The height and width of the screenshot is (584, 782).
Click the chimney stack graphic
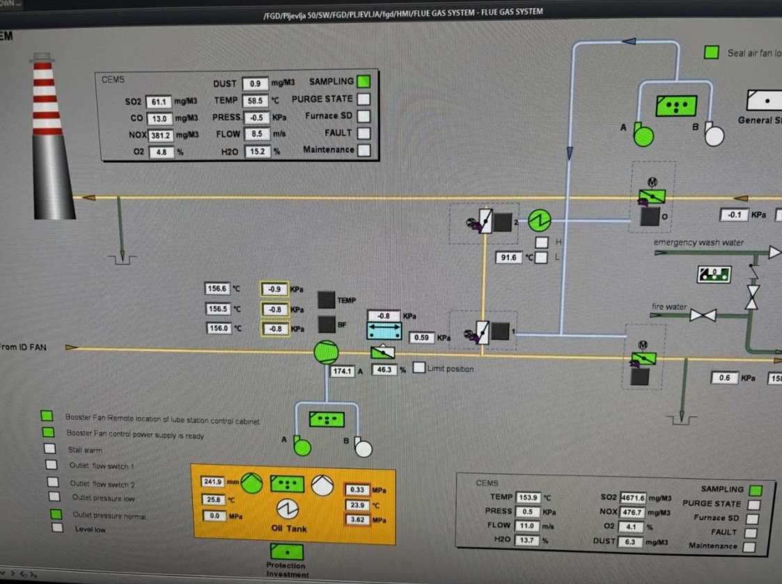[52, 139]
